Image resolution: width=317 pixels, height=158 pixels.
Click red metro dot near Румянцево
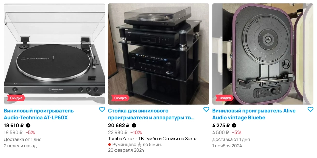click(110, 145)
